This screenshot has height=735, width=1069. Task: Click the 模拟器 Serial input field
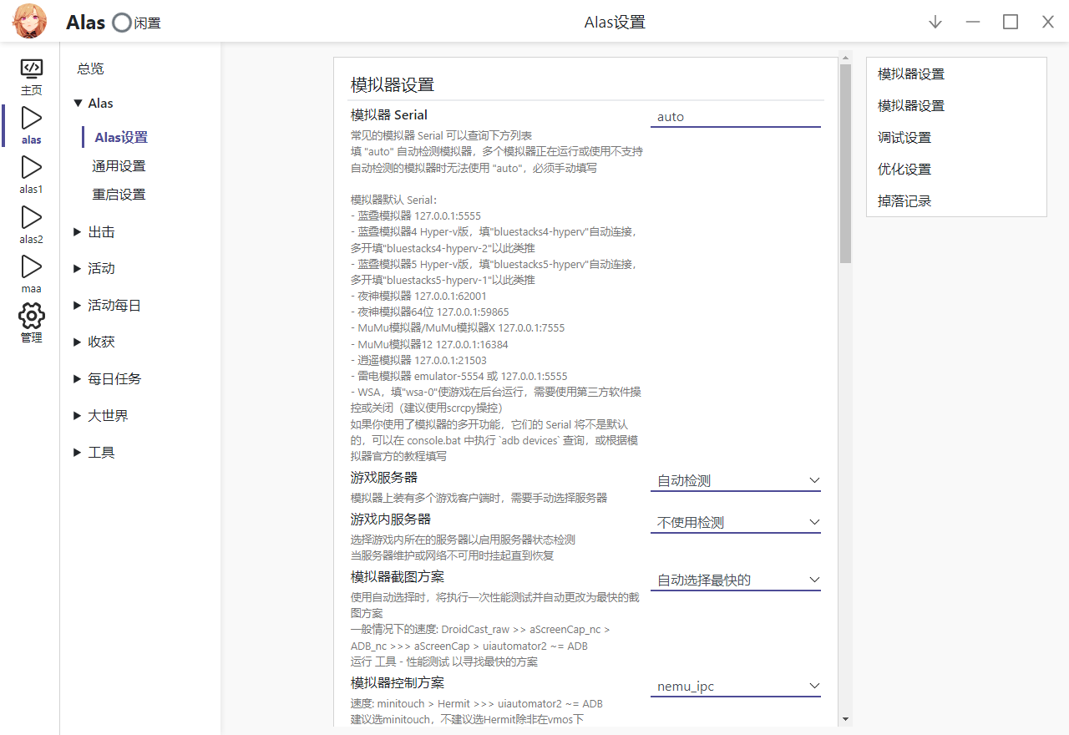tap(736, 117)
